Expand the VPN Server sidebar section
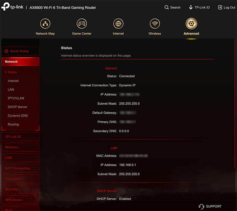Image resolution: width=237 pixels, height=211 pixels. tap(20, 200)
